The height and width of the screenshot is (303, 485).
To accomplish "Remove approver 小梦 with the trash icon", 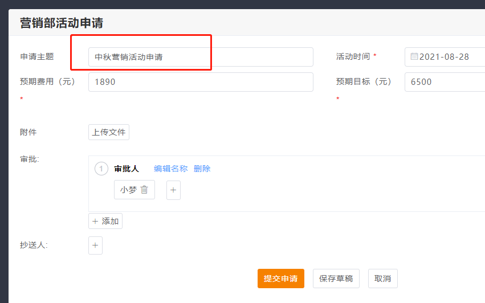I will pyautogui.click(x=144, y=190).
